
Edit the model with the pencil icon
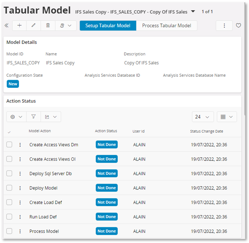(34, 25)
